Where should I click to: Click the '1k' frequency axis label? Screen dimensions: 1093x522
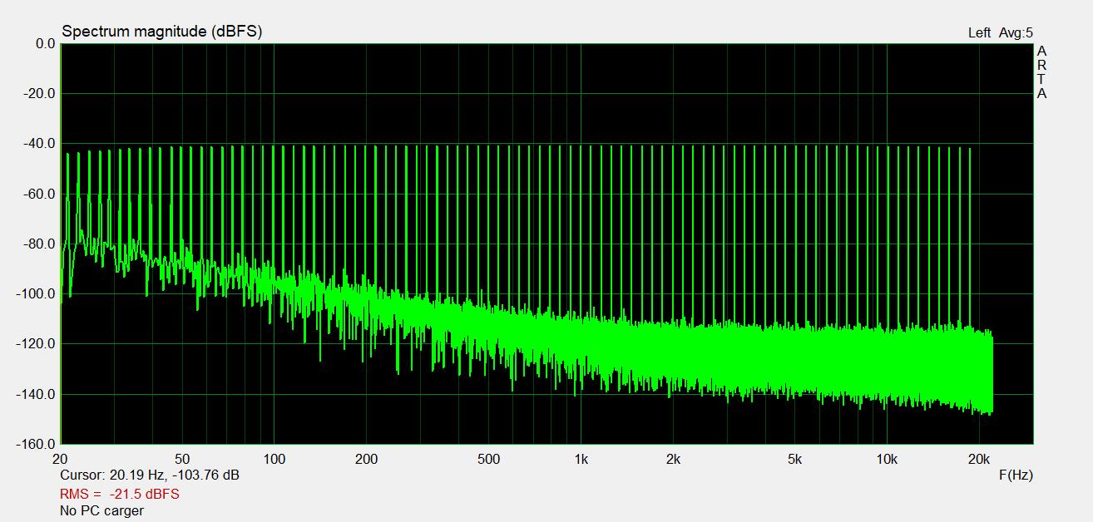coord(581,459)
